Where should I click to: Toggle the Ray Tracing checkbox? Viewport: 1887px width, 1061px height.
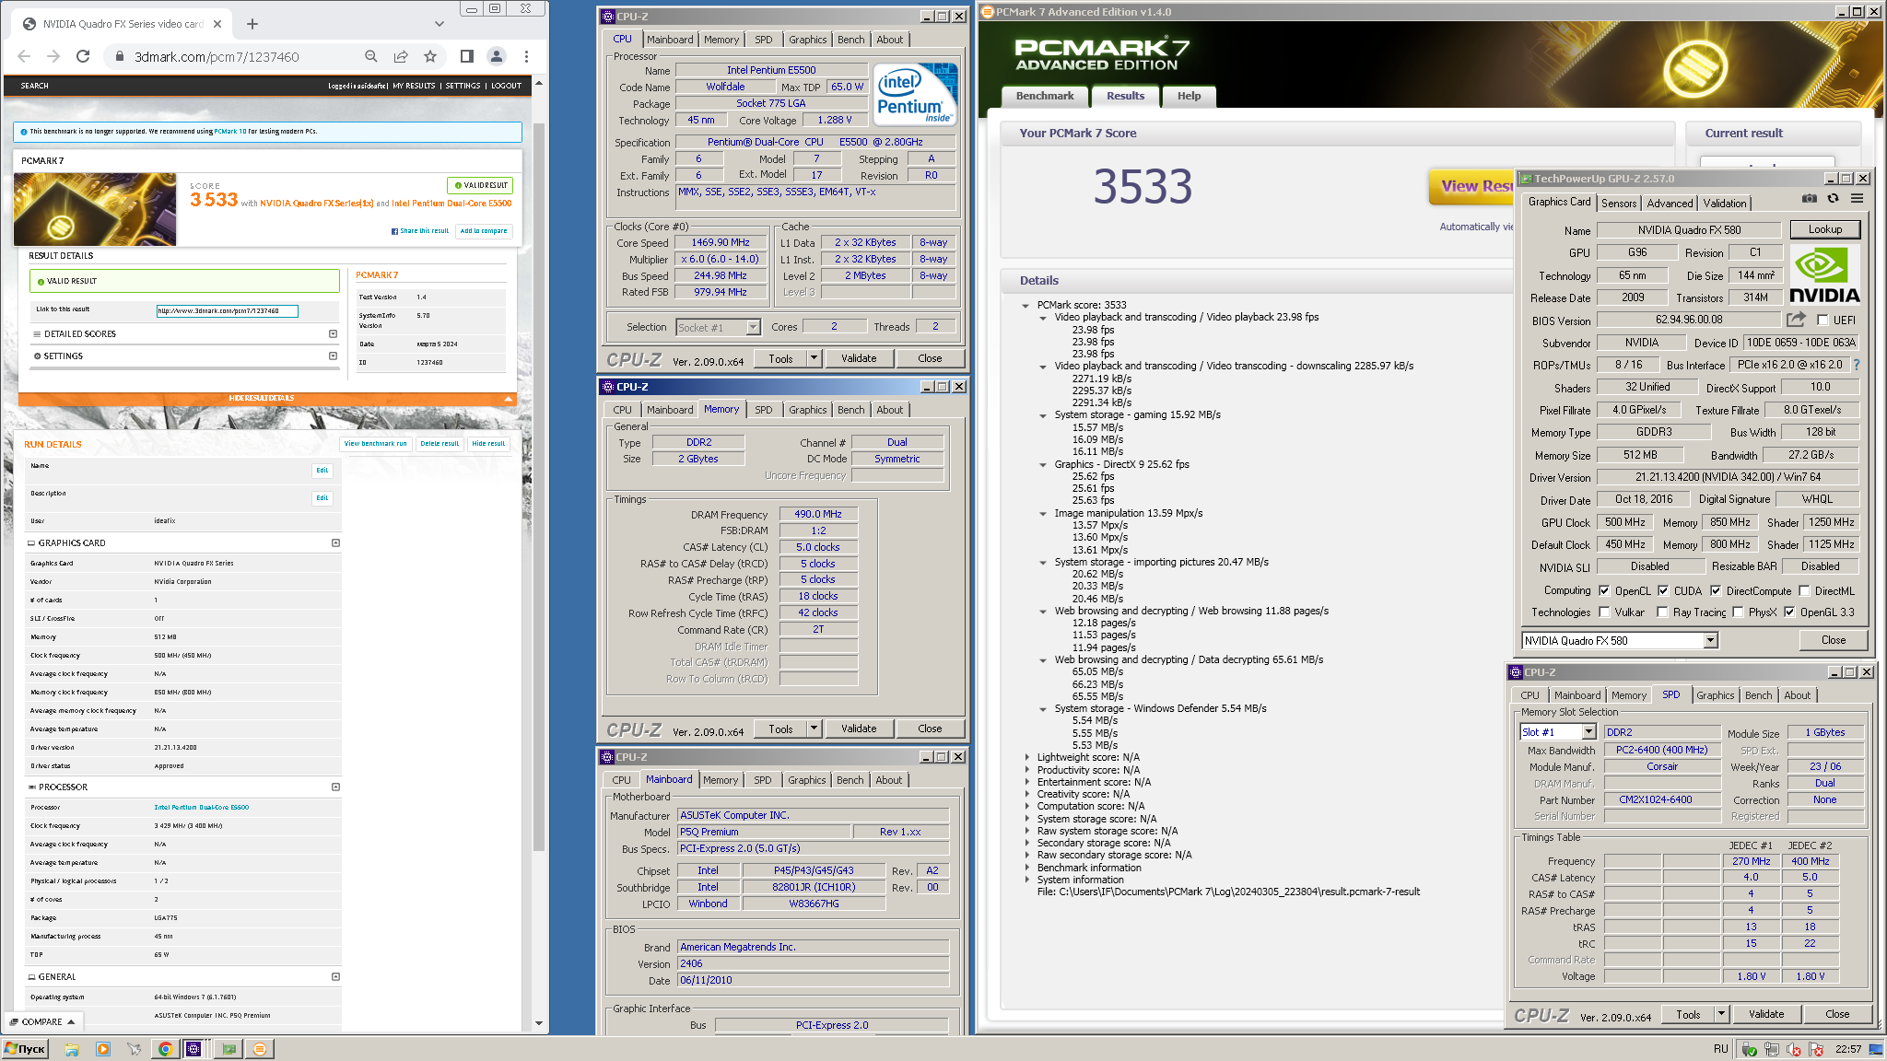(1662, 612)
